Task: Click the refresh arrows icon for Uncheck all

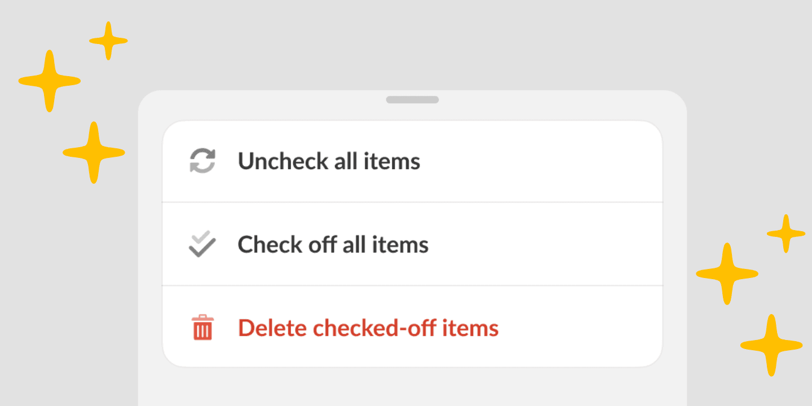Action: pos(202,161)
